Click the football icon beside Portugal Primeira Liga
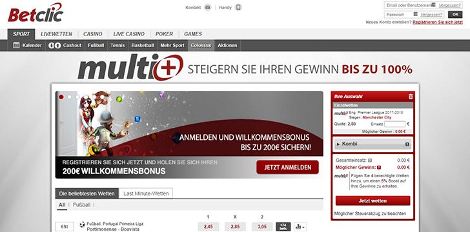The image size is (470, 232). click(x=82, y=224)
